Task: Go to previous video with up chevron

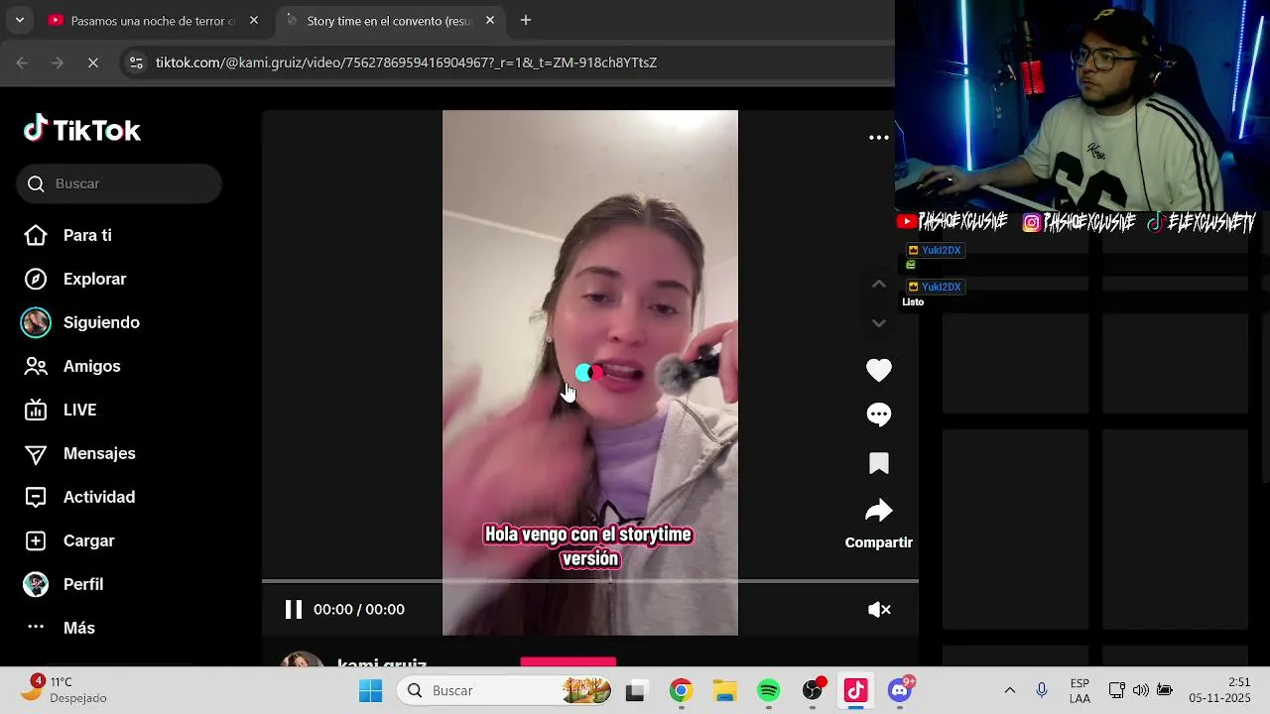Action: pos(878,284)
